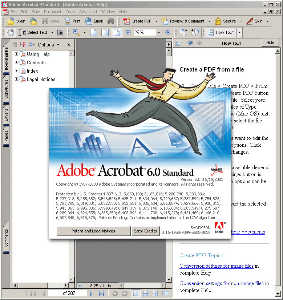Open Conversion settings for image files link
283x300 pixels.
coord(217,266)
